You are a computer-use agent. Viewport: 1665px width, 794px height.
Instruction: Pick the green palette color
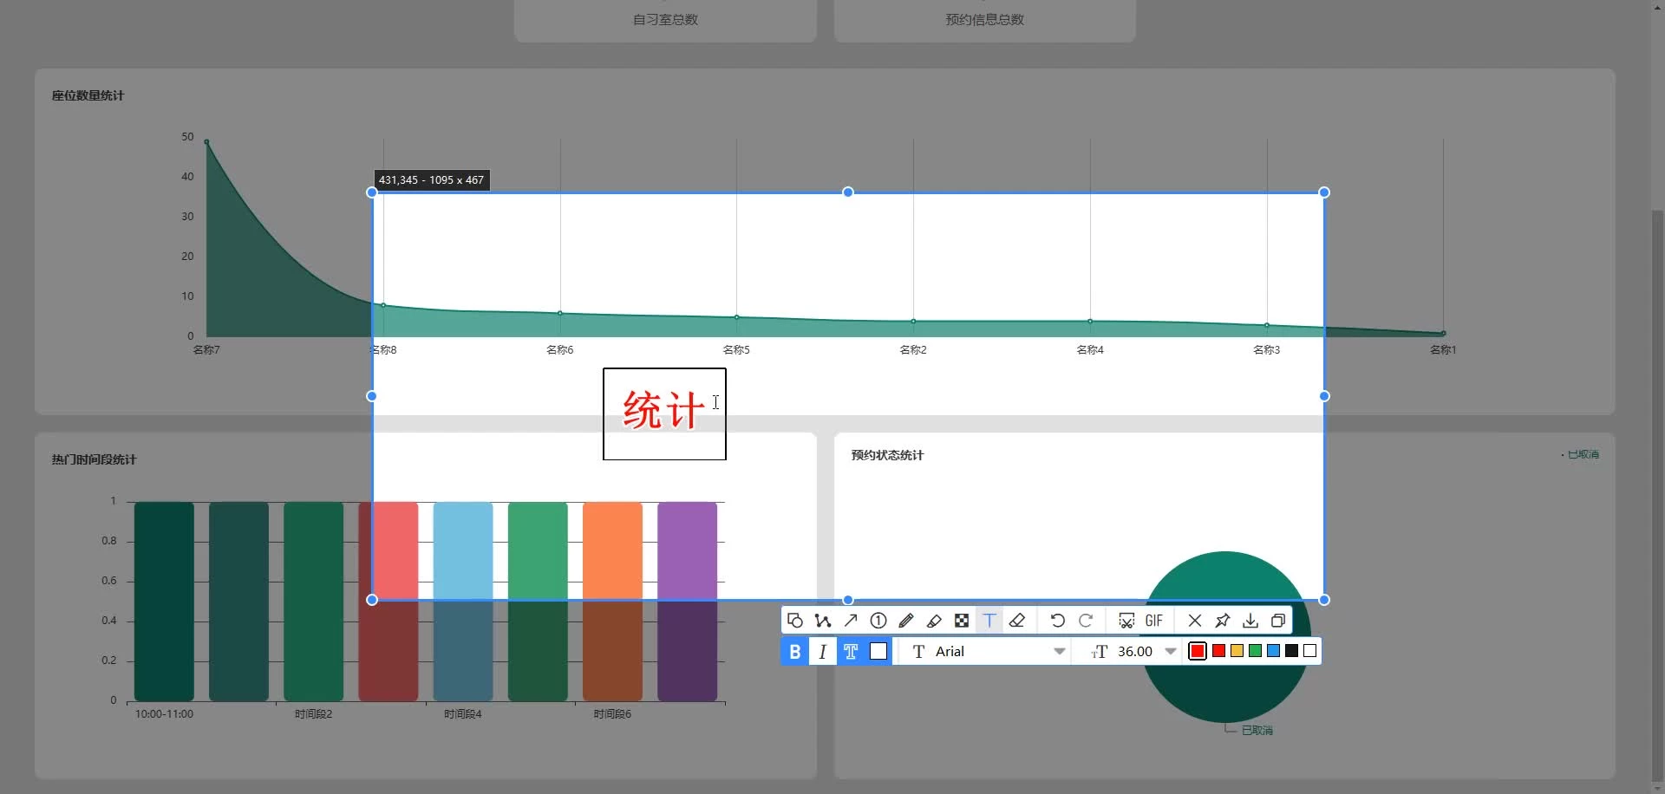[x=1256, y=651]
